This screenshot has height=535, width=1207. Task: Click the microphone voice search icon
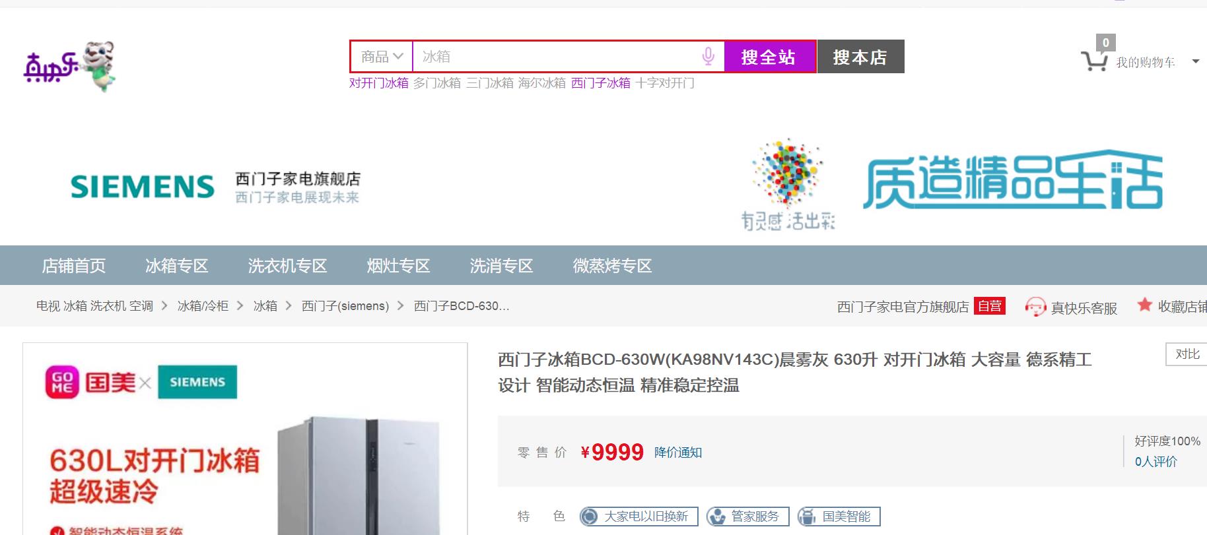point(708,57)
